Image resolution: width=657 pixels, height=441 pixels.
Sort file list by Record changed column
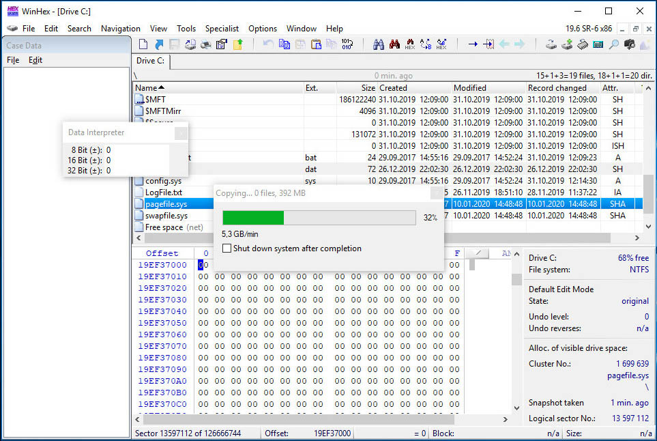click(x=563, y=88)
